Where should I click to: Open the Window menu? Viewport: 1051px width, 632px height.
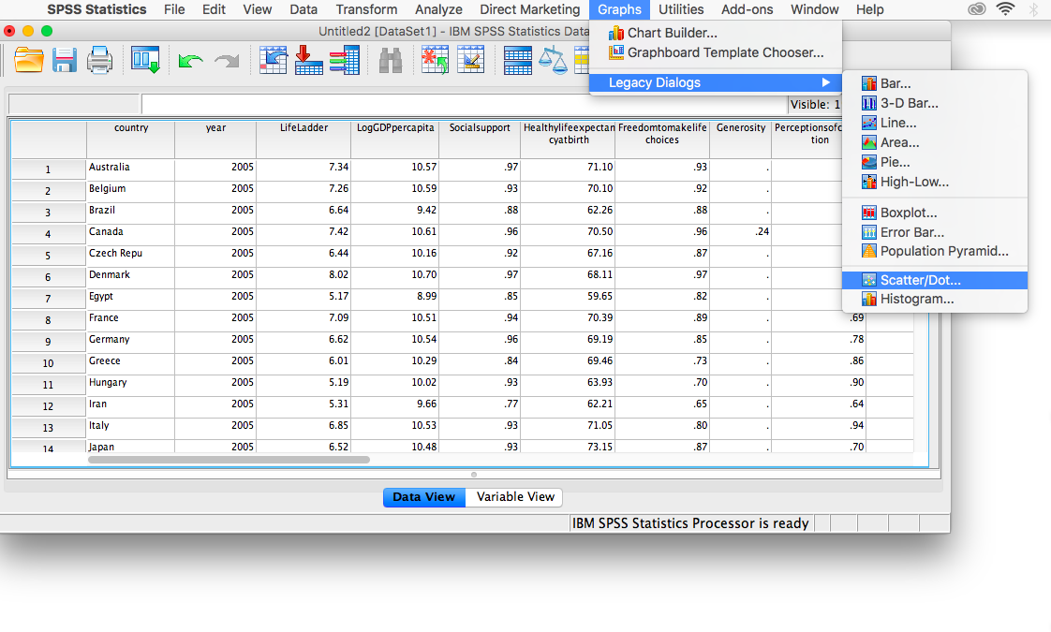(x=814, y=9)
